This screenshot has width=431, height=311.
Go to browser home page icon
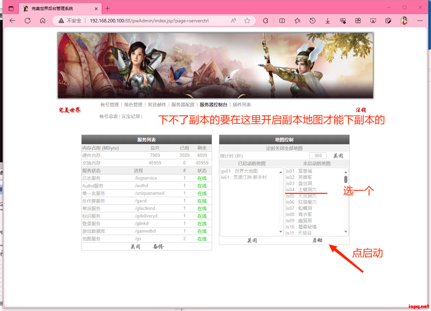coord(43,21)
